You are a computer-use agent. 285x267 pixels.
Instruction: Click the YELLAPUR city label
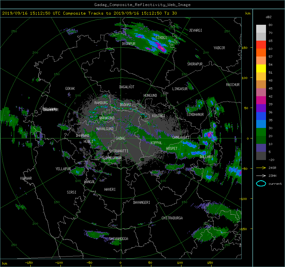pyautogui.click(x=63, y=169)
